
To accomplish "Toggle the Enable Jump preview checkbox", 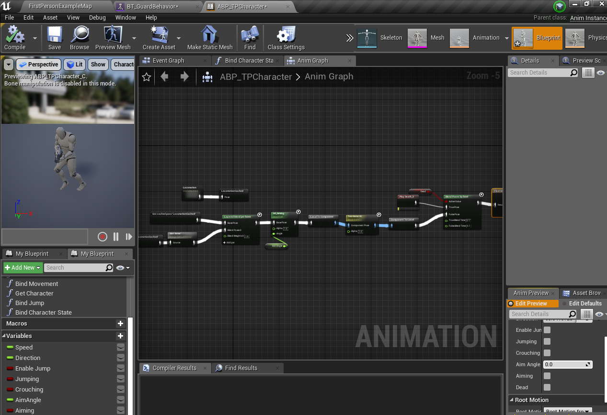I will (547, 330).
